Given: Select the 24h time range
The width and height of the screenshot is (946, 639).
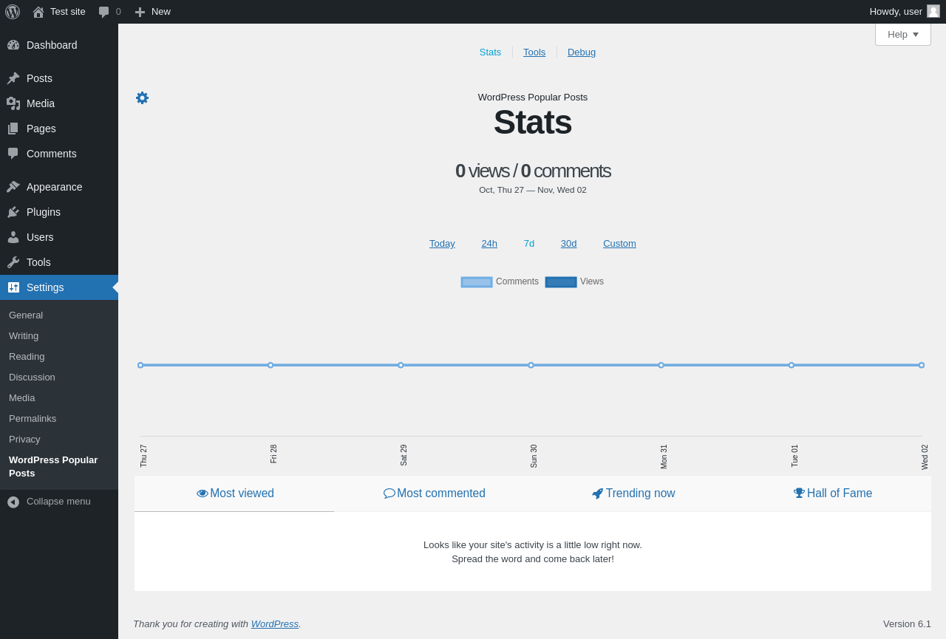Looking at the screenshot, I should click(489, 244).
